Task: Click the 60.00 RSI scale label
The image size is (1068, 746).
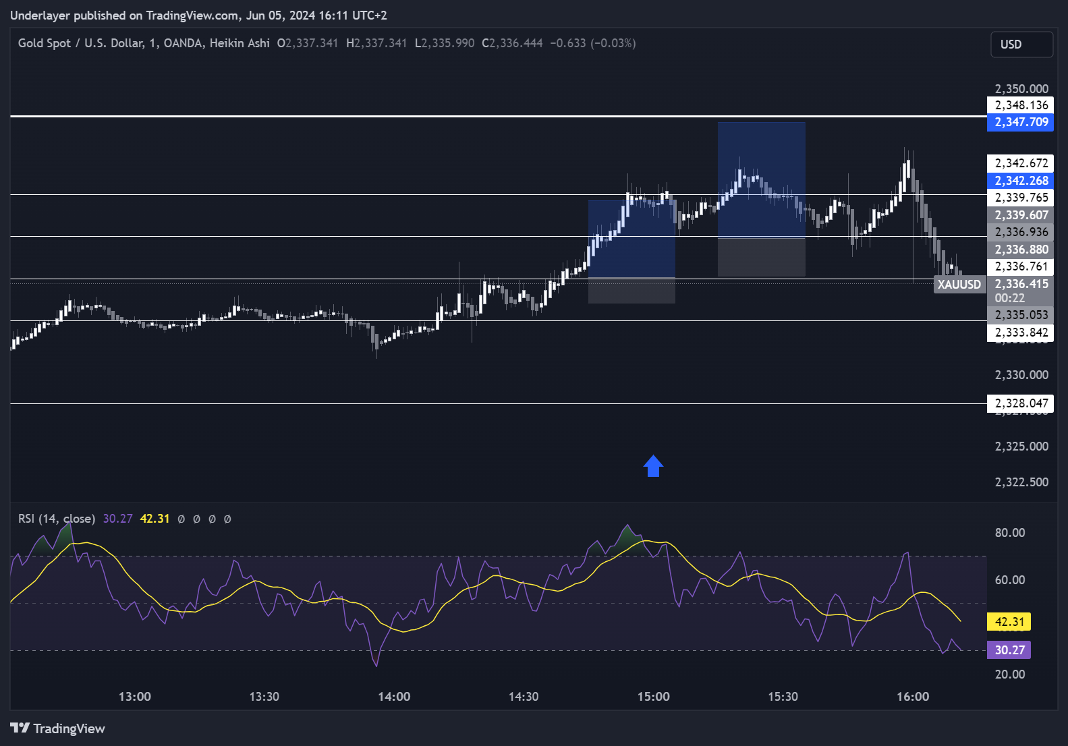Action: 1010,580
